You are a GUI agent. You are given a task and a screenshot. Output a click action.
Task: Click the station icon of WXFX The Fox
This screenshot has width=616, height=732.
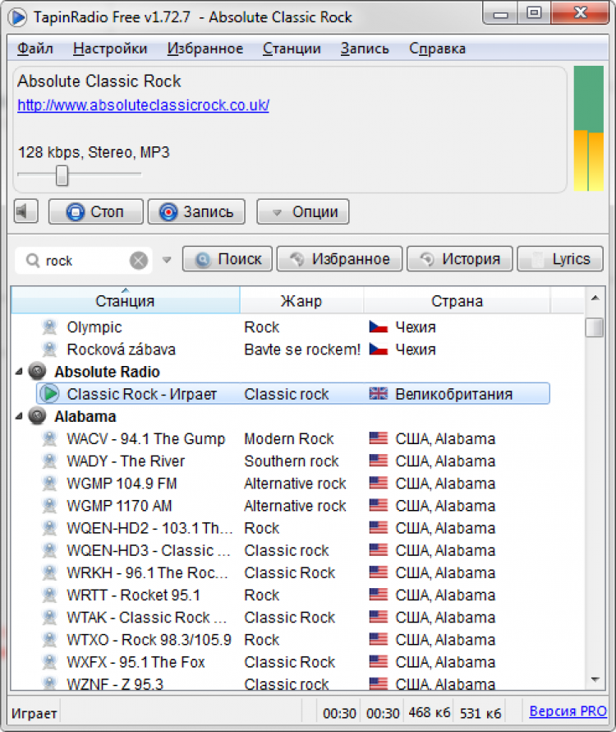point(49,662)
